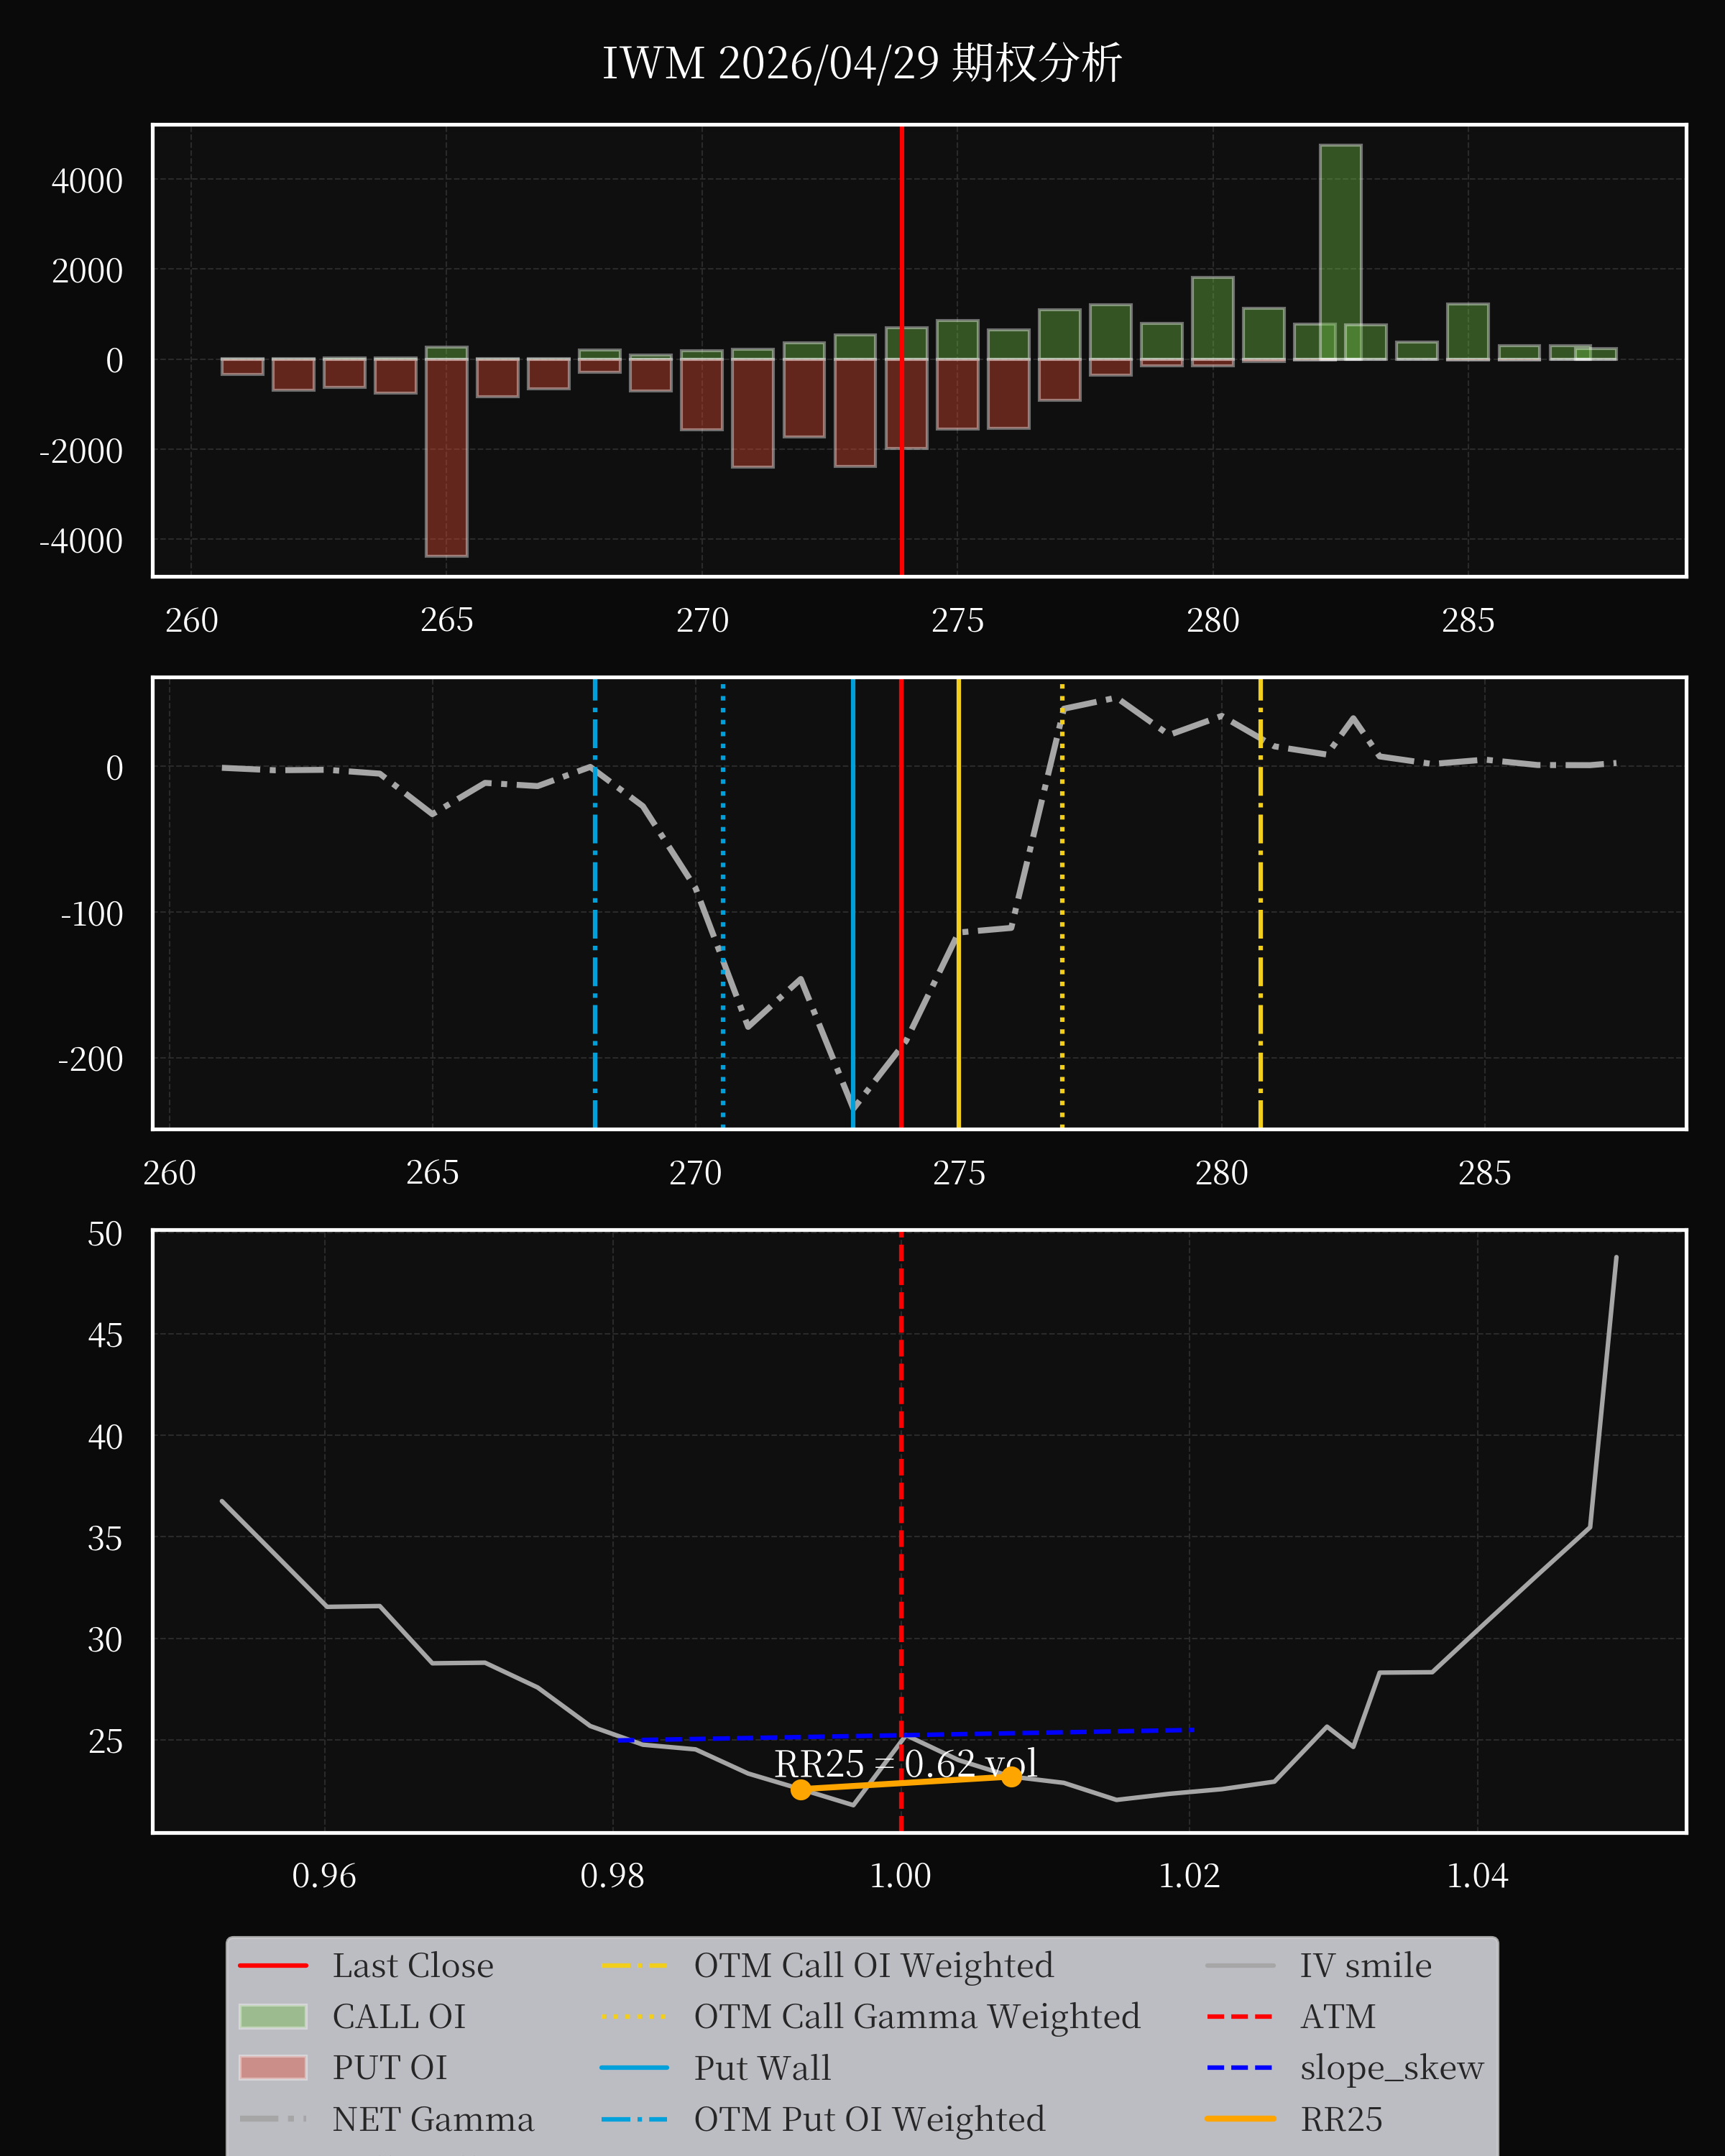Click the largest red PUT OI bar at 265

[x=446, y=457]
